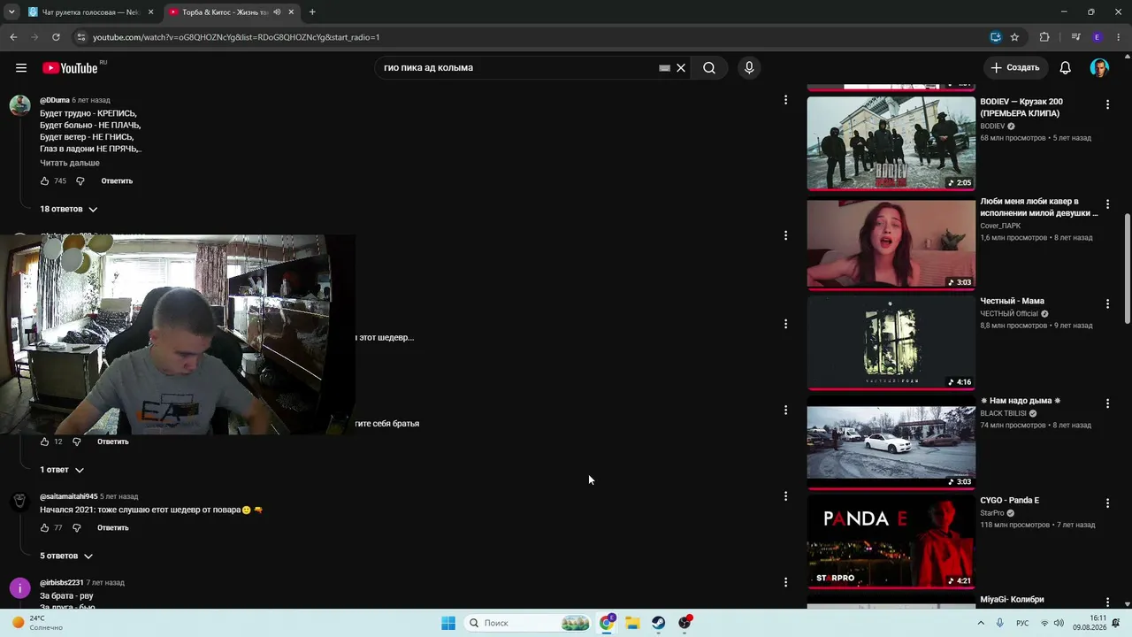Open File Explorer from the taskbar
This screenshot has width=1132, height=637.
[632, 623]
